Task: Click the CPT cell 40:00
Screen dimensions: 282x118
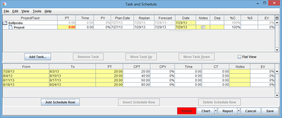Action: pyautogui.click(x=137, y=76)
